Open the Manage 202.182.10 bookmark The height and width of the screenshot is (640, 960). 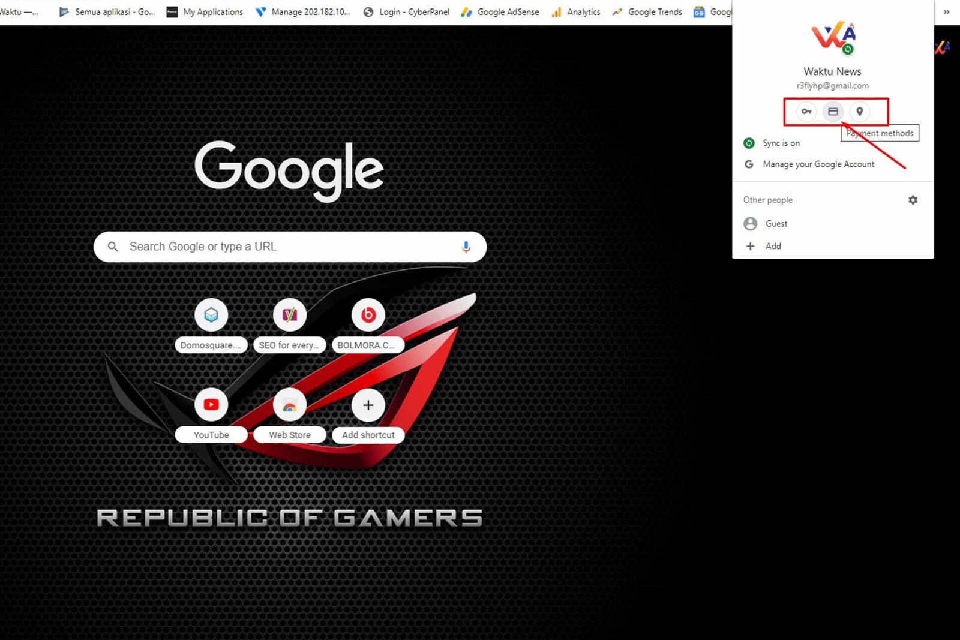click(x=302, y=11)
